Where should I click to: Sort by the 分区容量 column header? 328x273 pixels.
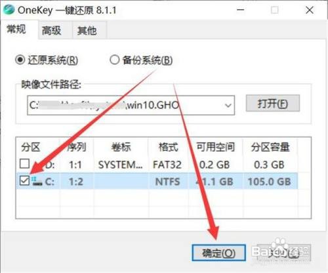pyautogui.click(x=270, y=147)
